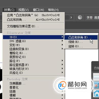Click the submenu arrow next to 路径(P)
Image resolution: width=99 pixels, height=99 pixels.
62,60
